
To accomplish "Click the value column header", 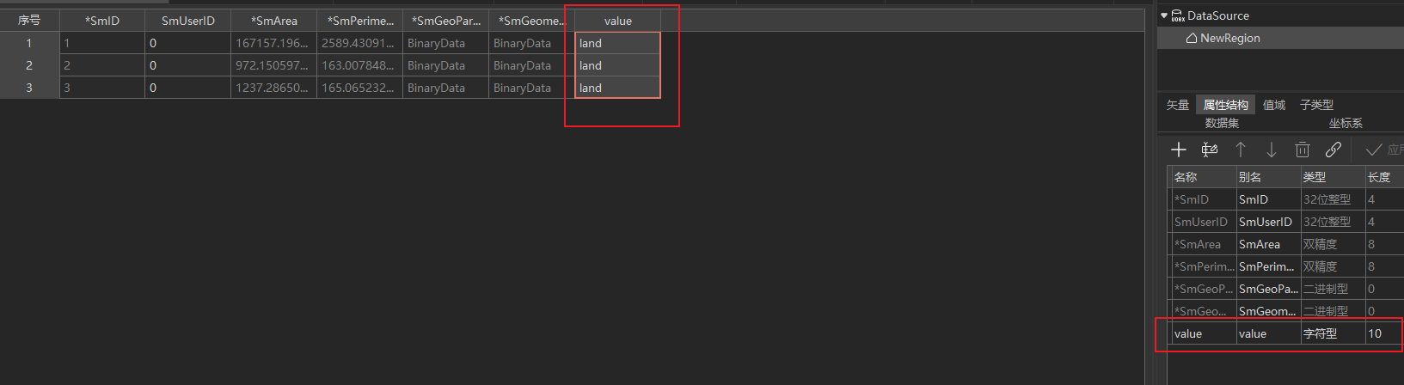I will coord(617,21).
